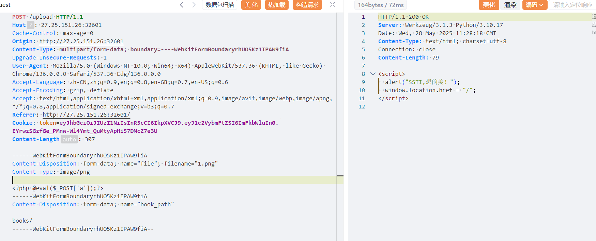596x241 pixels.
Task: Focus the 请输入定位响应 search field
Action: pyautogui.click(x=572, y=5)
